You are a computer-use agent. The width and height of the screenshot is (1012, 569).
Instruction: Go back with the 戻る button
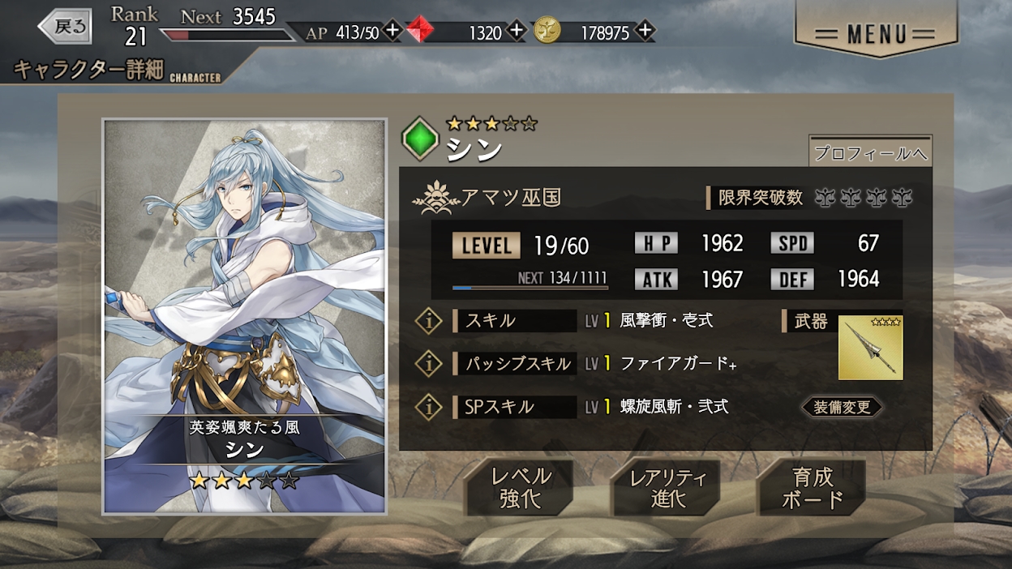(66, 26)
